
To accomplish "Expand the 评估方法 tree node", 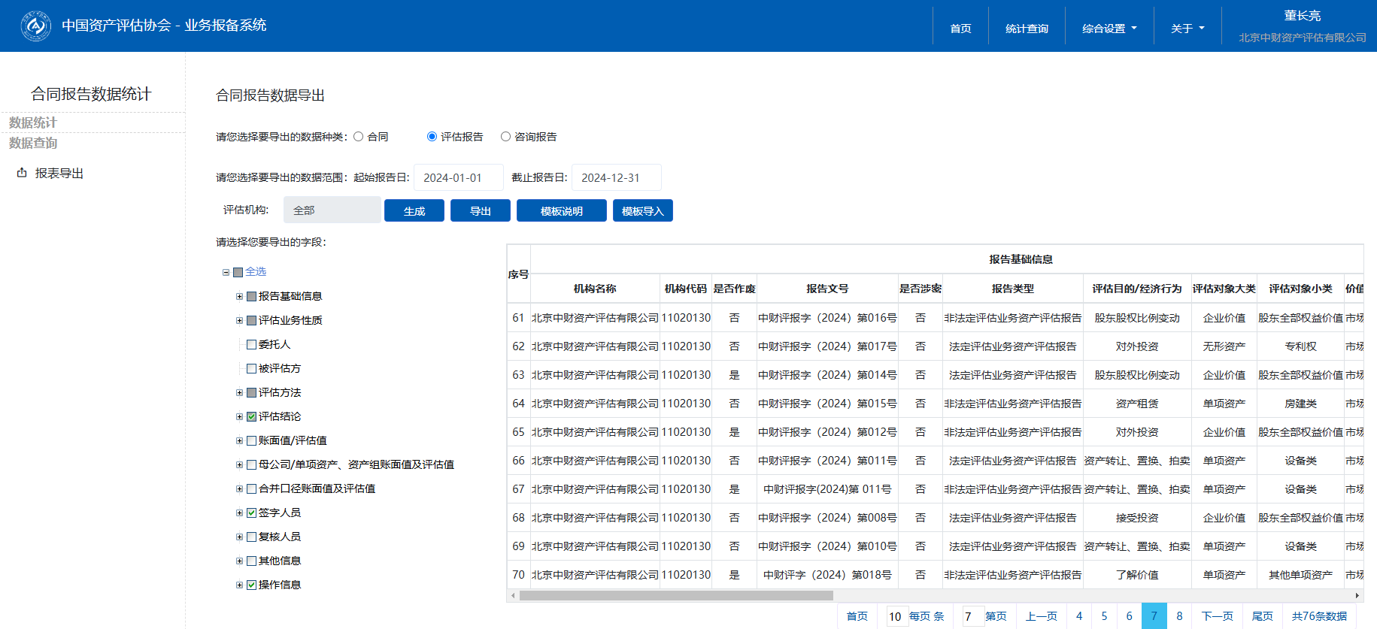I will point(239,392).
